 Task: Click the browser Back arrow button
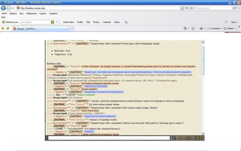tap(3, 8)
